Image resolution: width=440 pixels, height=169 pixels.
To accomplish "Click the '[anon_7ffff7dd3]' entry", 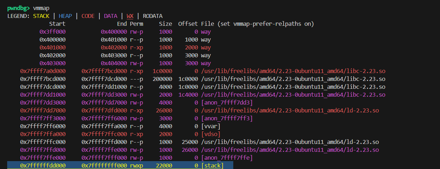I will click(227, 102).
